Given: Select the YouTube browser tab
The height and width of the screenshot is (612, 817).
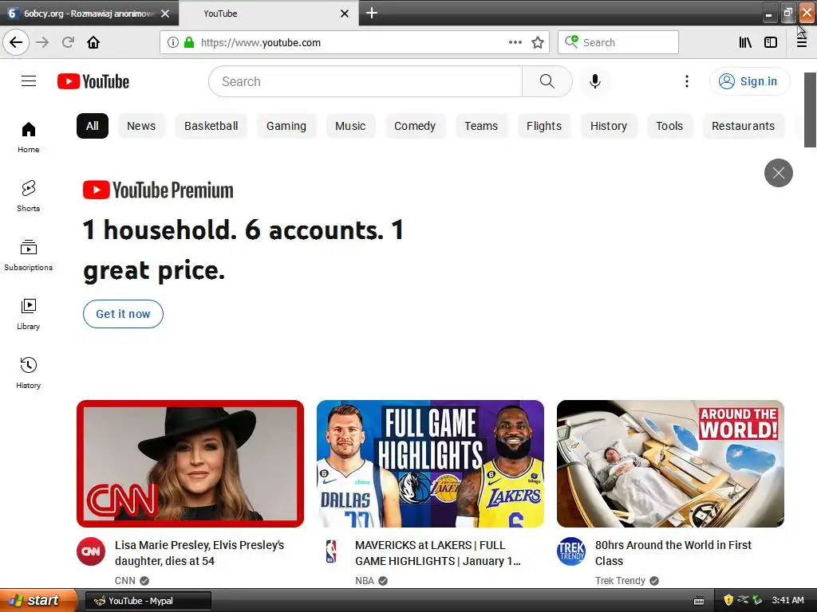Looking at the screenshot, I should coord(269,14).
